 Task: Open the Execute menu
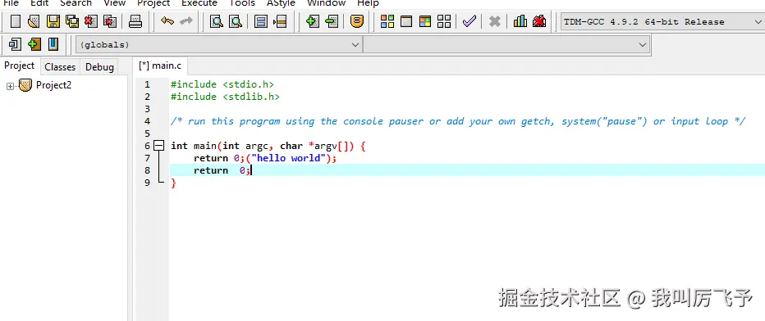click(x=199, y=3)
